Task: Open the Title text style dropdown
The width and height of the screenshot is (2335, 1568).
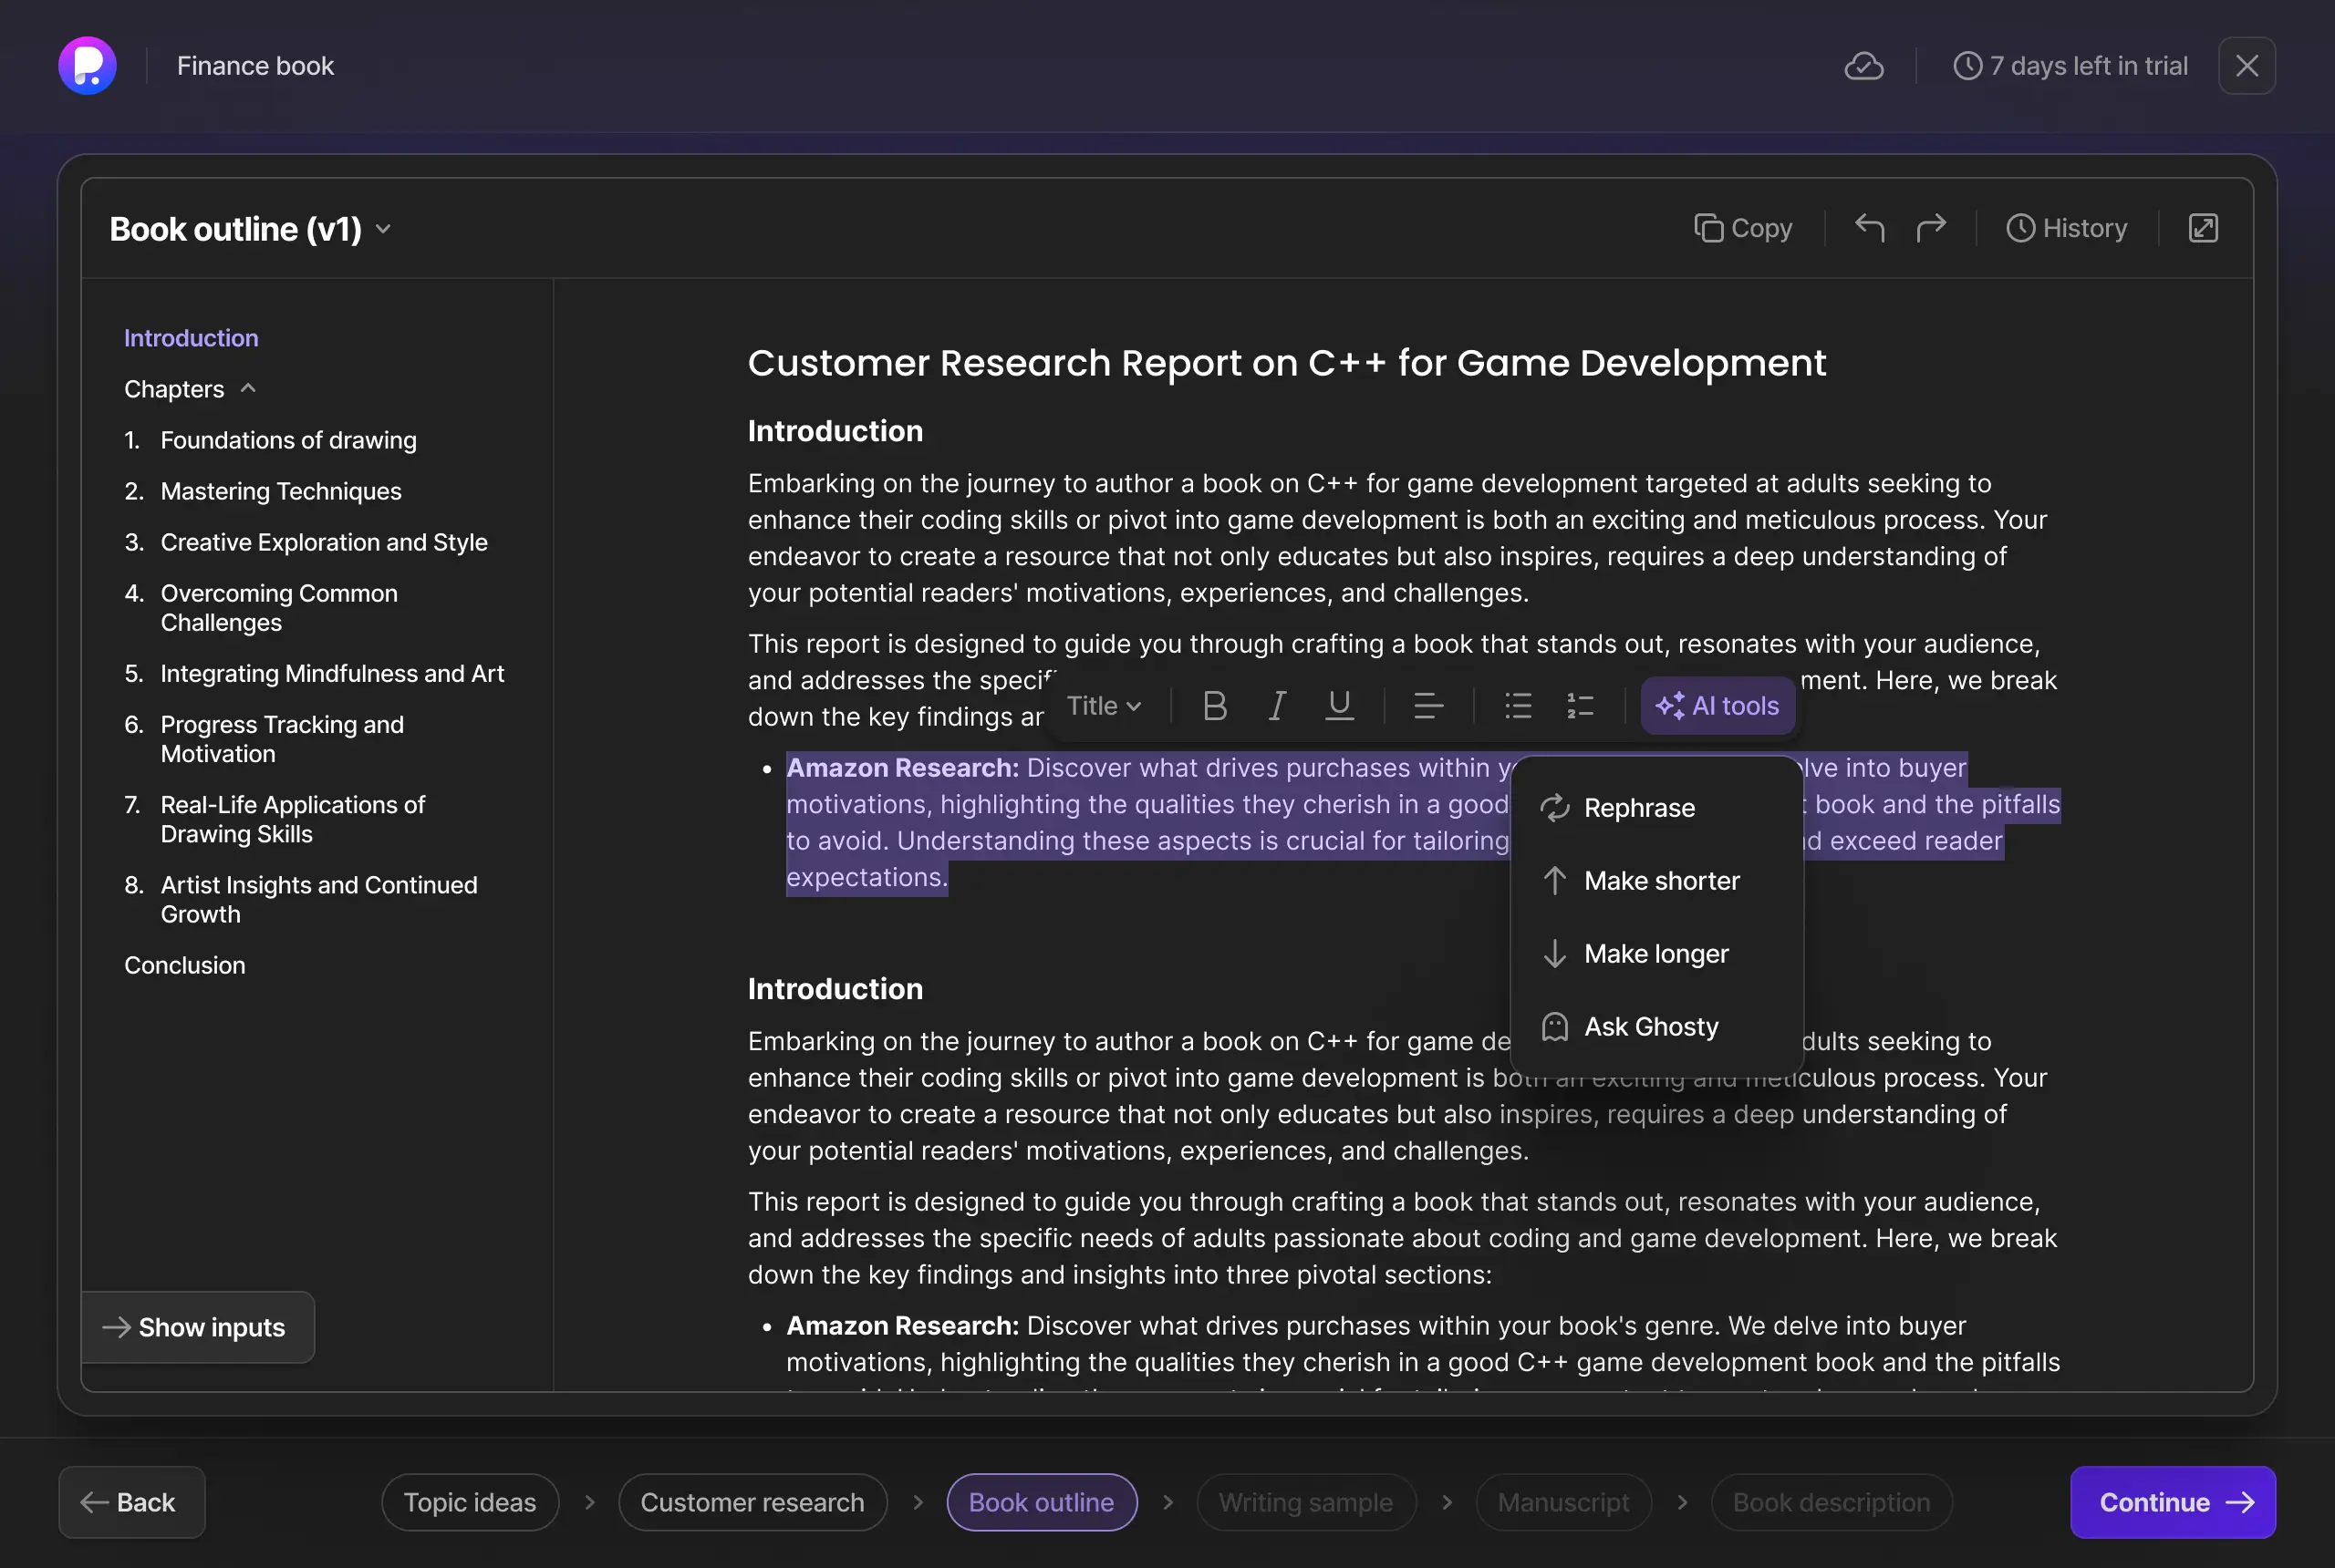Action: pos(1104,706)
